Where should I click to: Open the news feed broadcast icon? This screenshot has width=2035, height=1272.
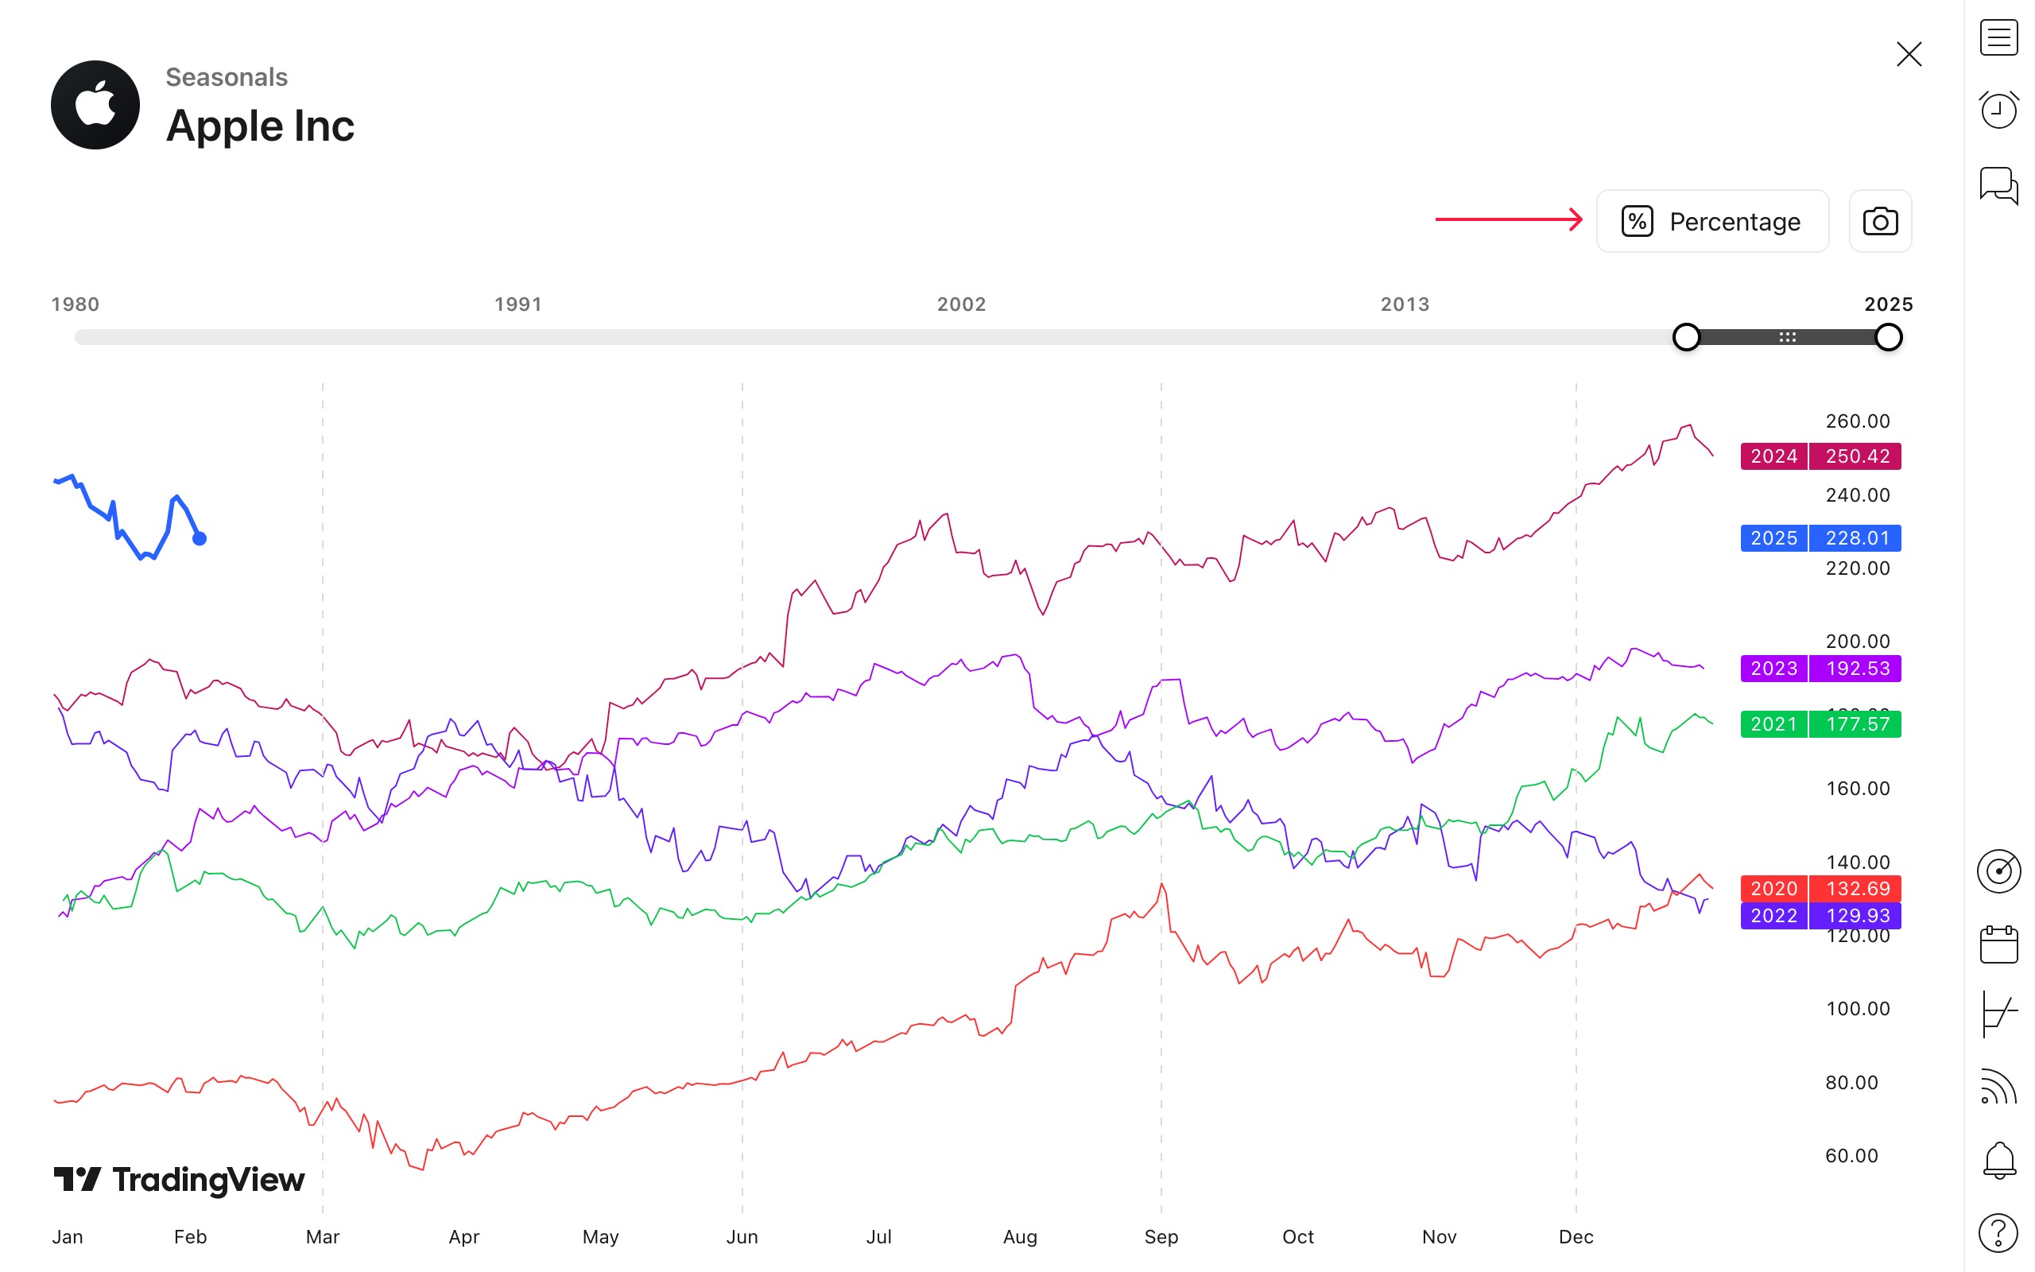[1998, 1087]
